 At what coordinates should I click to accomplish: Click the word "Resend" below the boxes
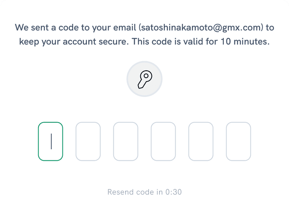pyautogui.click(x=120, y=192)
